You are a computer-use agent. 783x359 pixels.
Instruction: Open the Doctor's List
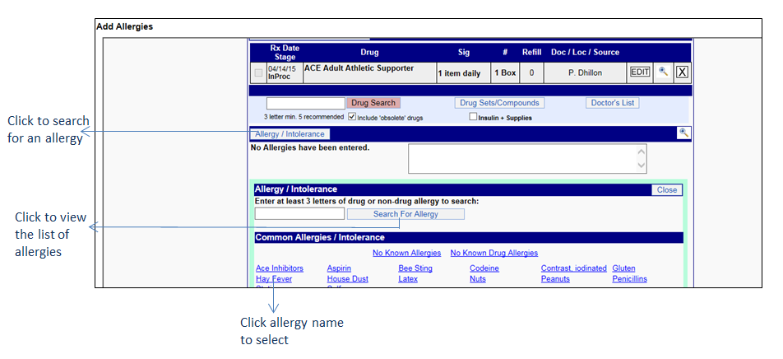pyautogui.click(x=613, y=103)
